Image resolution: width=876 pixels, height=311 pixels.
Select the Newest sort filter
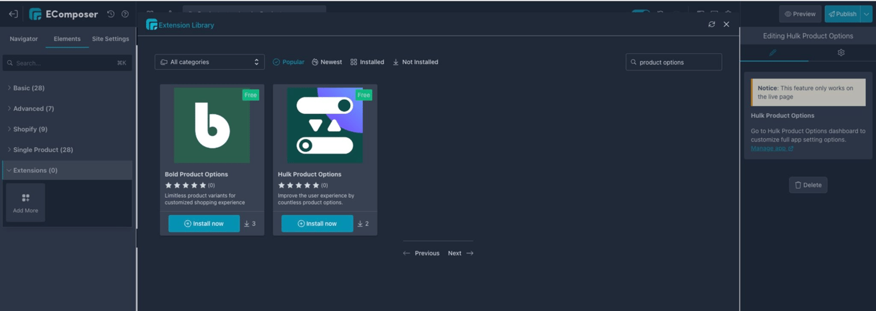327,62
